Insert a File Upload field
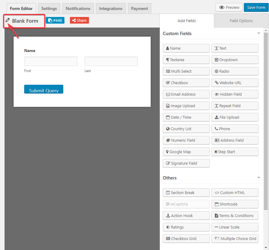269x250 pixels. click(x=235, y=117)
